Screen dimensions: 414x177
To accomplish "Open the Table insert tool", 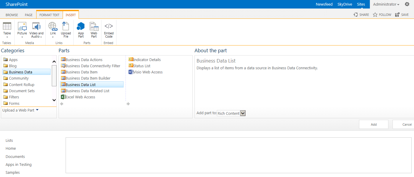I will [x=7, y=26].
